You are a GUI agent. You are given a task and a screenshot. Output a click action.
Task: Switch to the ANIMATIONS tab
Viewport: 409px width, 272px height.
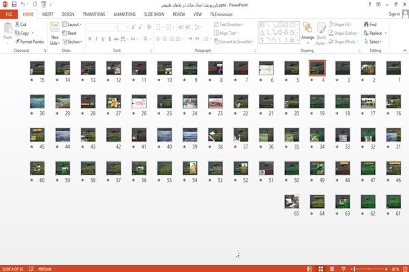(125, 14)
